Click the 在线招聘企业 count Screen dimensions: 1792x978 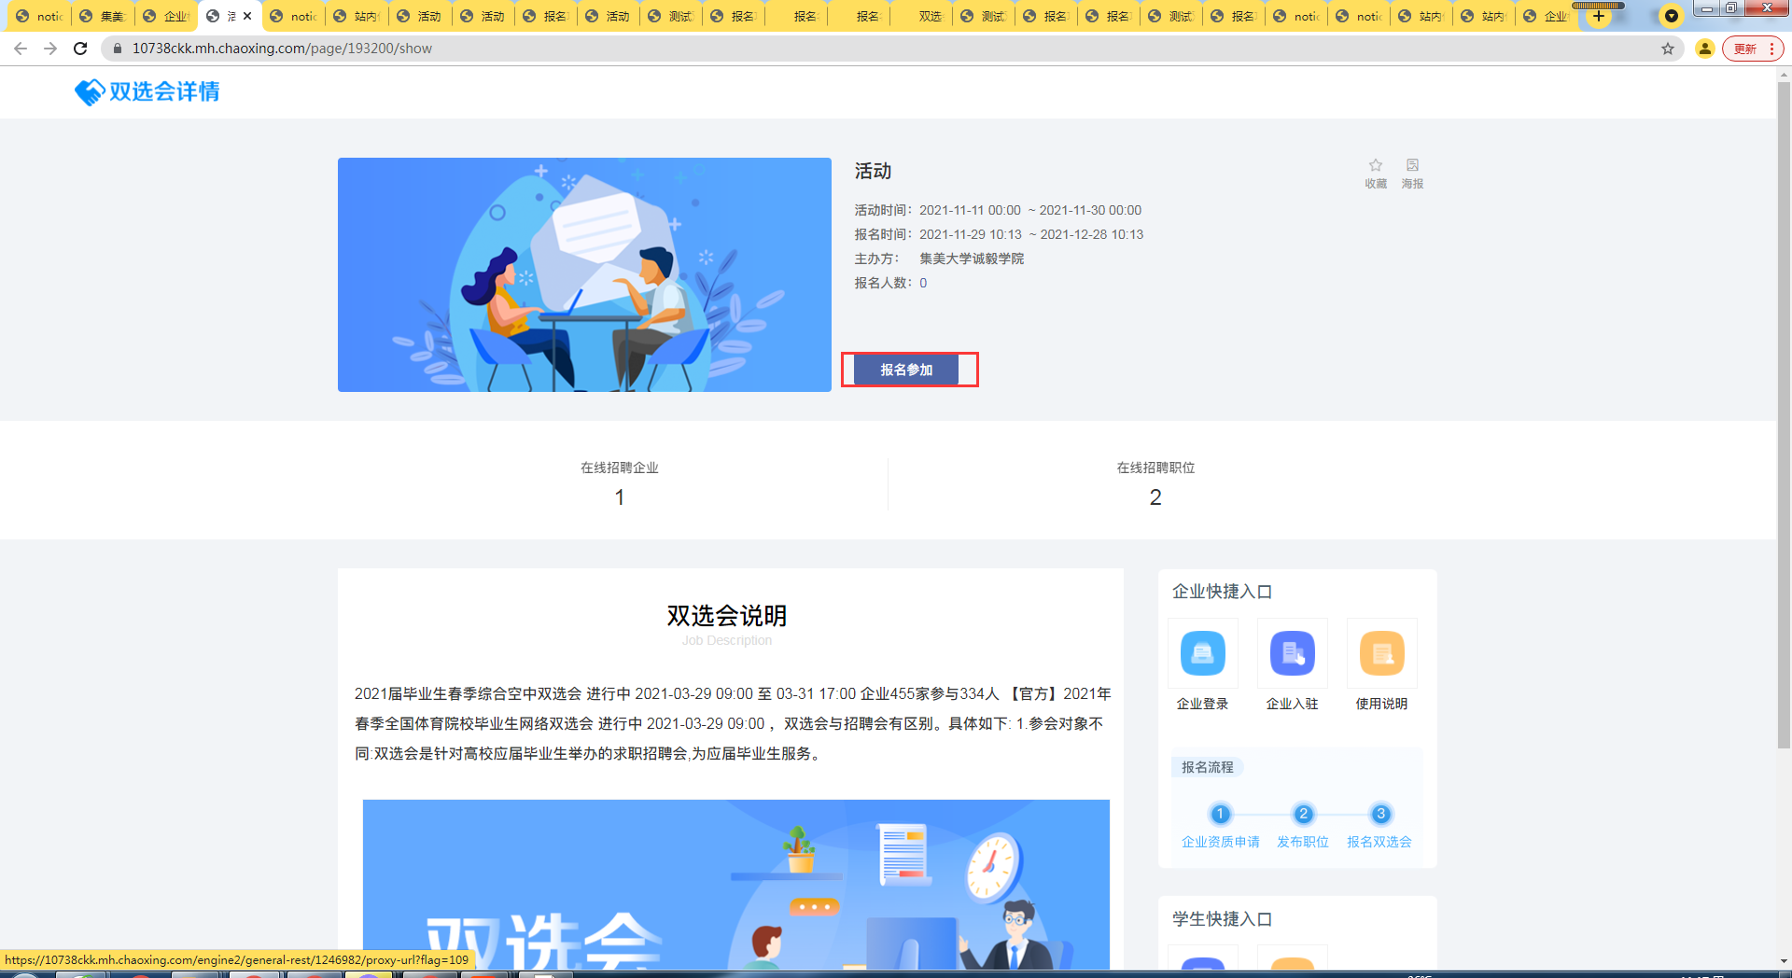click(620, 497)
